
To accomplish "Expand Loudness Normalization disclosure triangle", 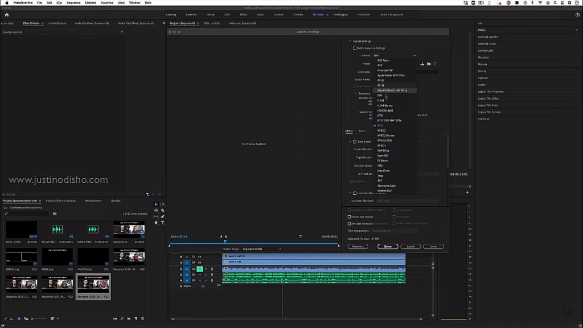I will click(350, 194).
